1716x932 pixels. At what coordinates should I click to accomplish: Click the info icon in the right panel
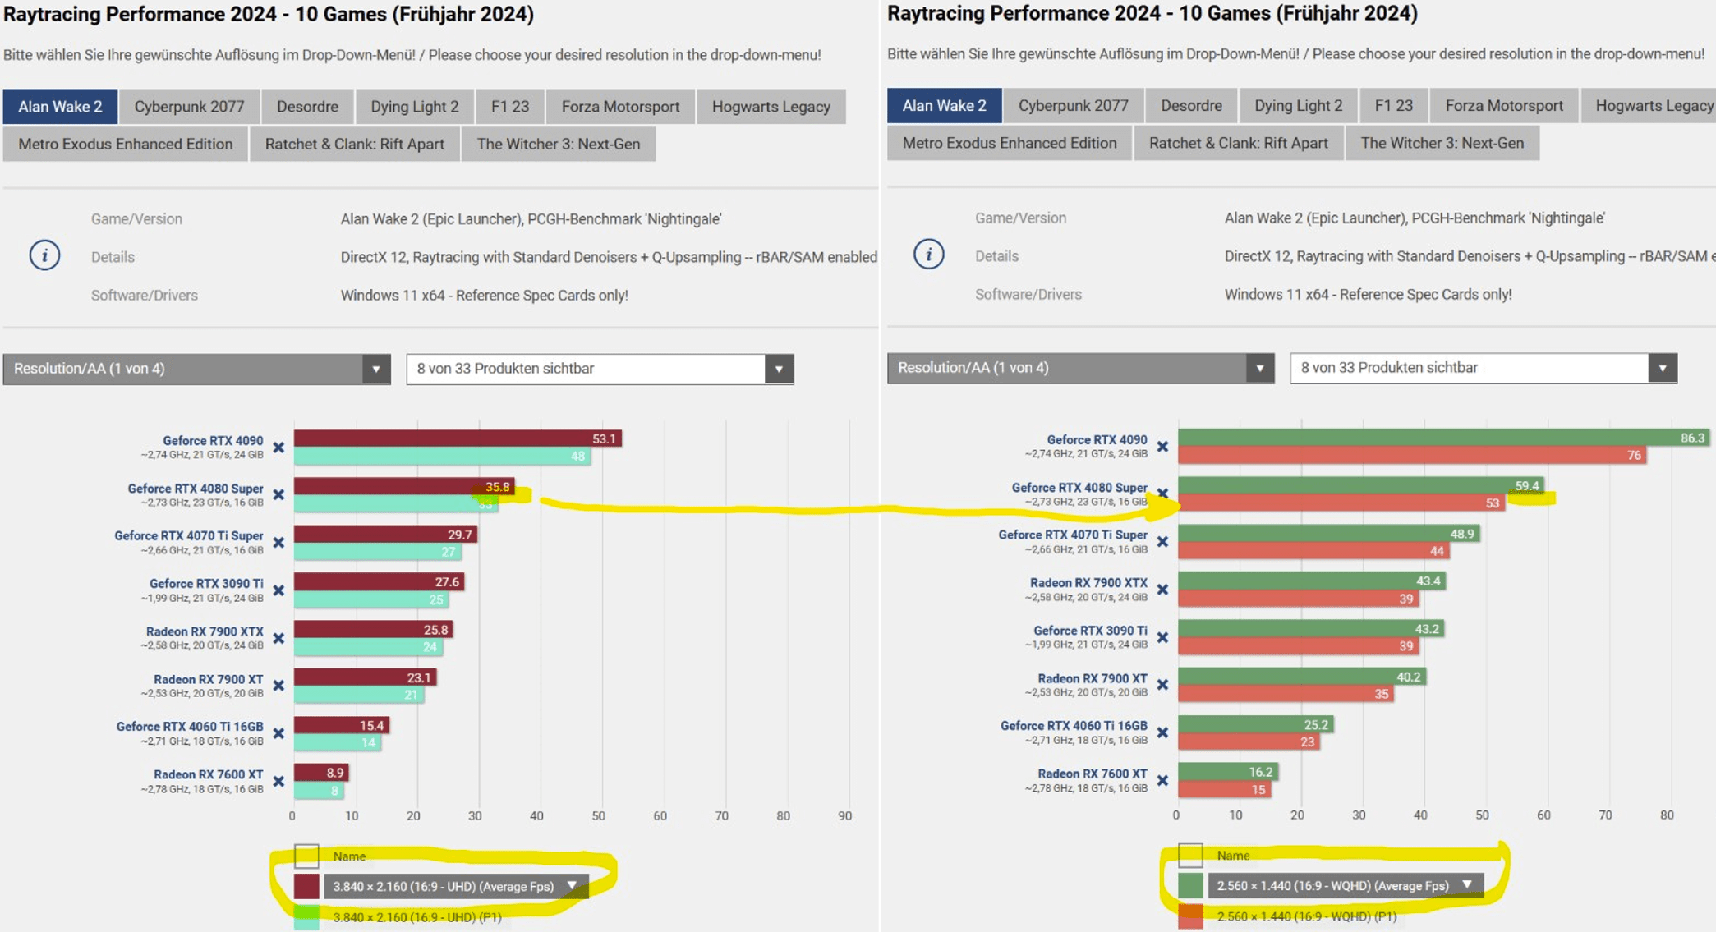point(928,255)
